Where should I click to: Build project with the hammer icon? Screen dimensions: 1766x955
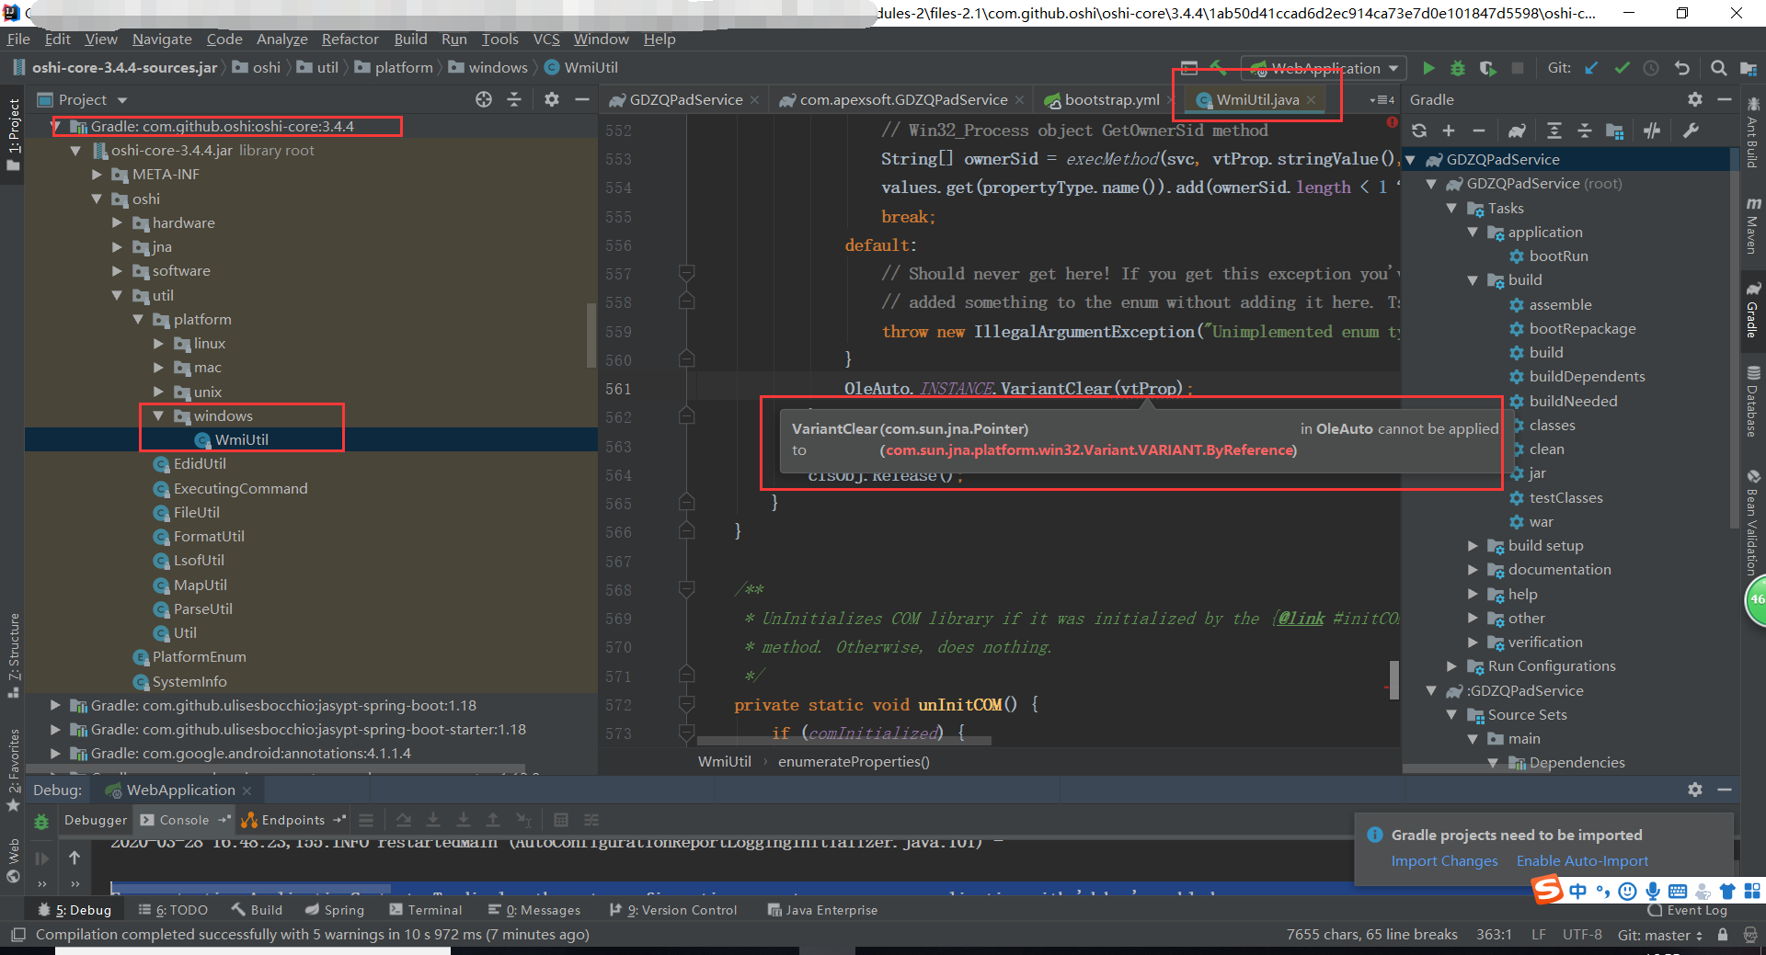[1218, 68]
